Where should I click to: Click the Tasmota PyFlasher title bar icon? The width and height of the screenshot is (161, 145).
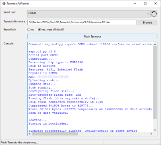4,4
